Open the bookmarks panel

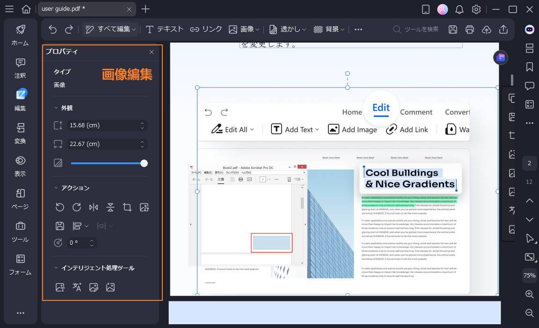(529, 66)
